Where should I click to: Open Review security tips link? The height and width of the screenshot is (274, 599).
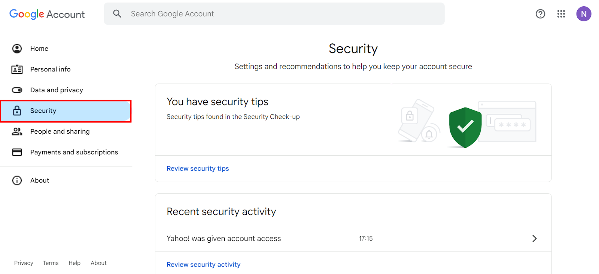(x=198, y=168)
